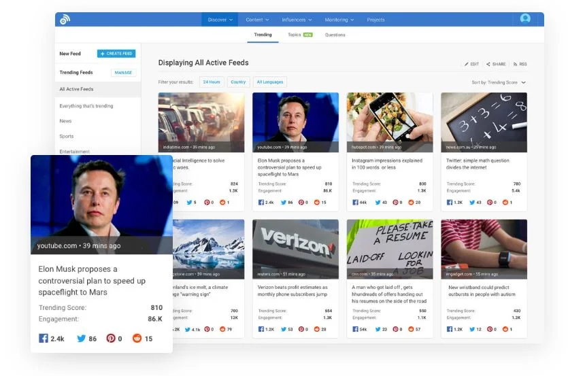Viewport: 568px width, 376px height.
Task: Click the glacier ice melt thumbnail
Action: 208,249
